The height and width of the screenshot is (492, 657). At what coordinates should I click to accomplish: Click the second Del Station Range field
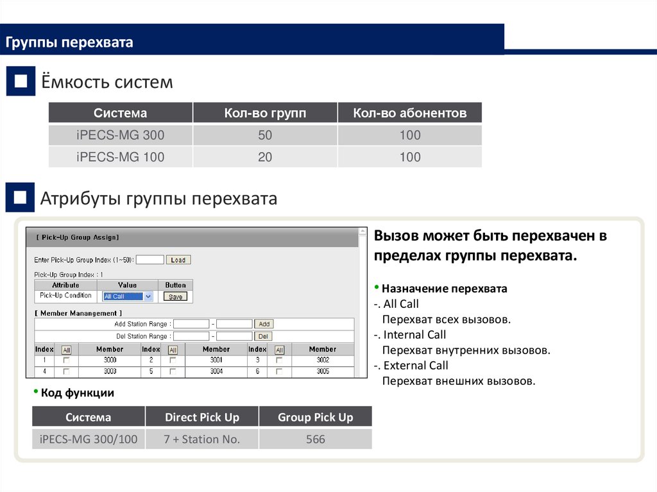(234, 336)
